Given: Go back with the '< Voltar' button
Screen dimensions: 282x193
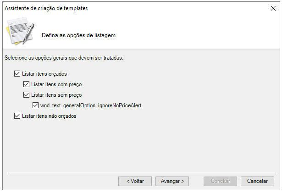Looking at the screenshot, I should pyautogui.click(x=135, y=181).
